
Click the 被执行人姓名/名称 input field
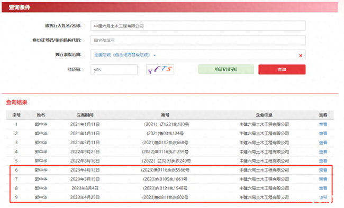point(198,26)
